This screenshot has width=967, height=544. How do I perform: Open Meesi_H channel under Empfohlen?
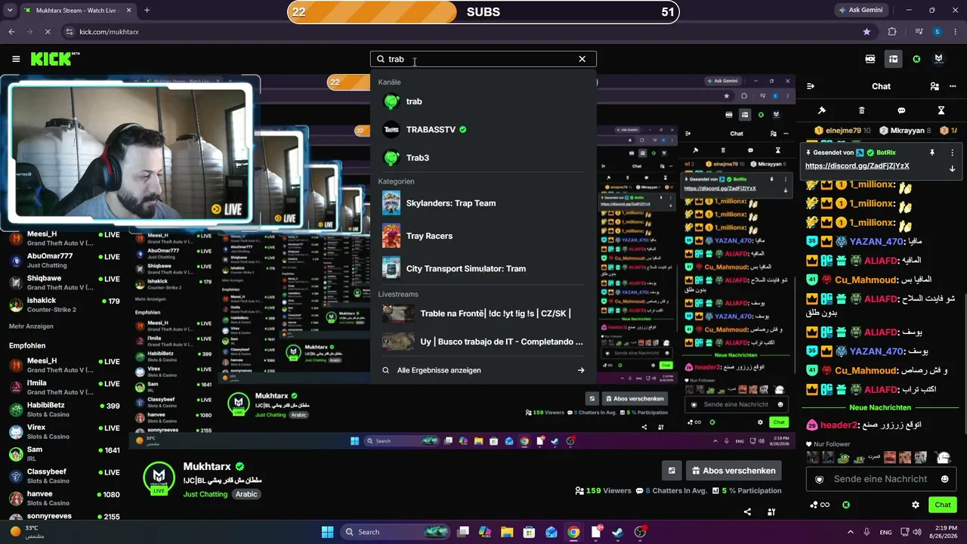coord(64,366)
